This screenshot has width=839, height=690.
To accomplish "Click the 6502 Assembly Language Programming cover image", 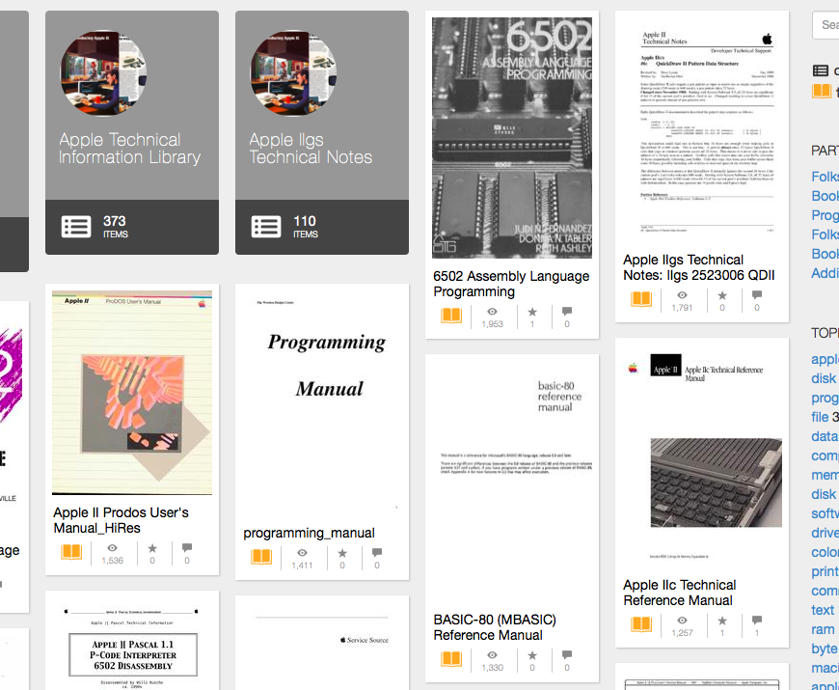I will coord(512,138).
